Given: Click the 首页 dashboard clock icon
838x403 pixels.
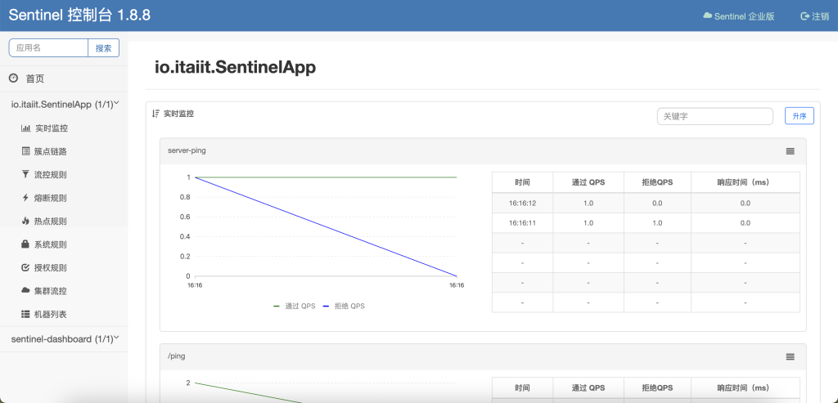Looking at the screenshot, I should (x=13, y=78).
